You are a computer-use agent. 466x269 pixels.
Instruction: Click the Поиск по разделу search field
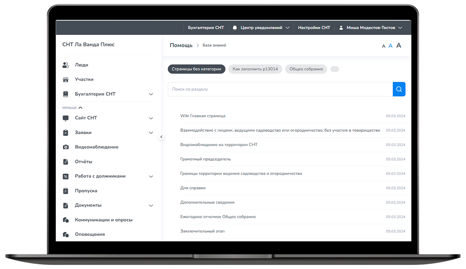280,89
